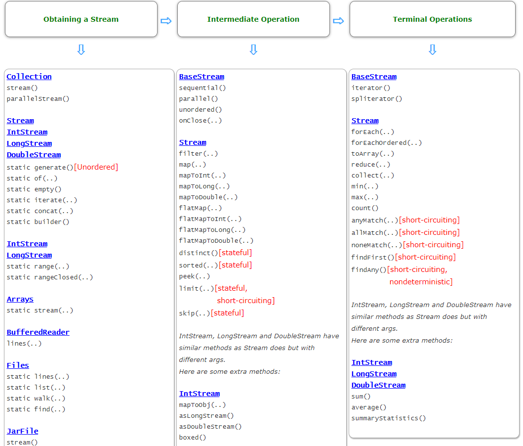Click the down arrow under Intermediate Operation
The height and width of the screenshot is (446, 523).
coord(253,50)
